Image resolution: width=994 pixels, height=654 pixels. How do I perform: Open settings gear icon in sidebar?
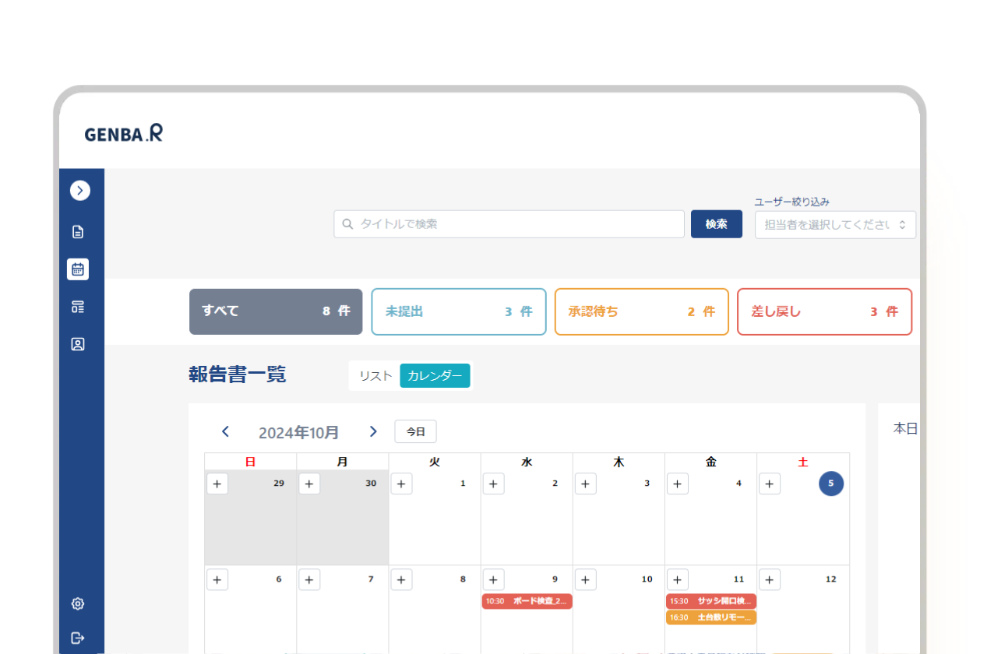pos(78,603)
